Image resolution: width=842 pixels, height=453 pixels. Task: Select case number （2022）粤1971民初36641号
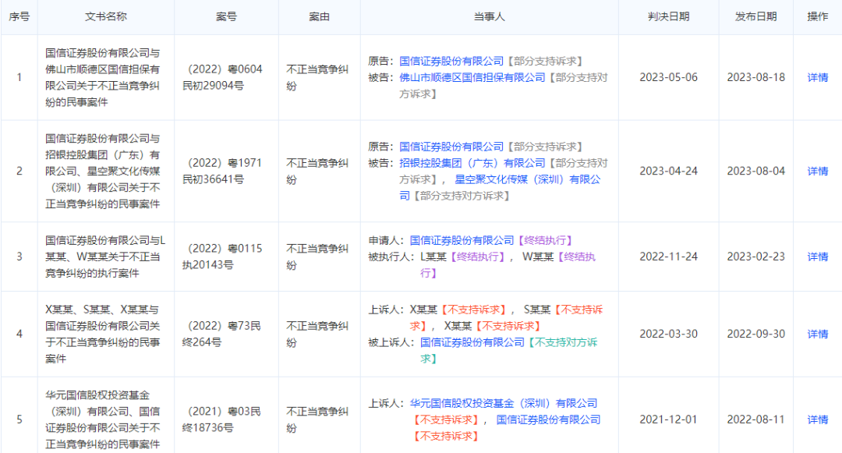[x=222, y=172]
